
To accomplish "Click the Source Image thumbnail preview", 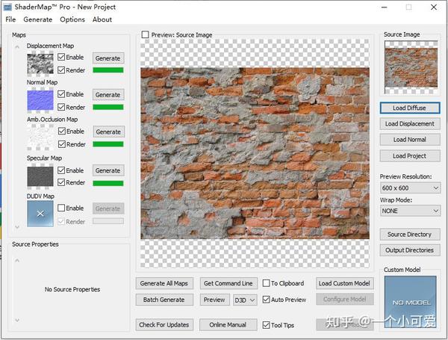I will click(411, 67).
